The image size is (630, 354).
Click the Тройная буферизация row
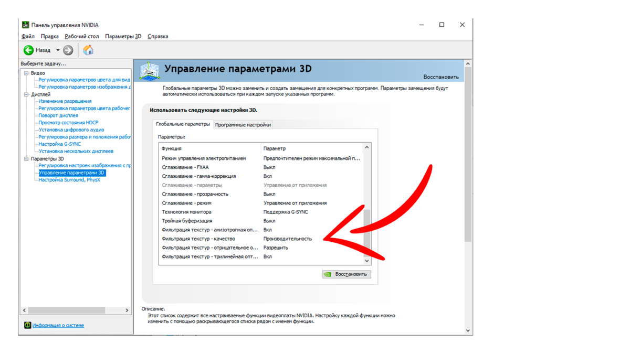click(261, 221)
